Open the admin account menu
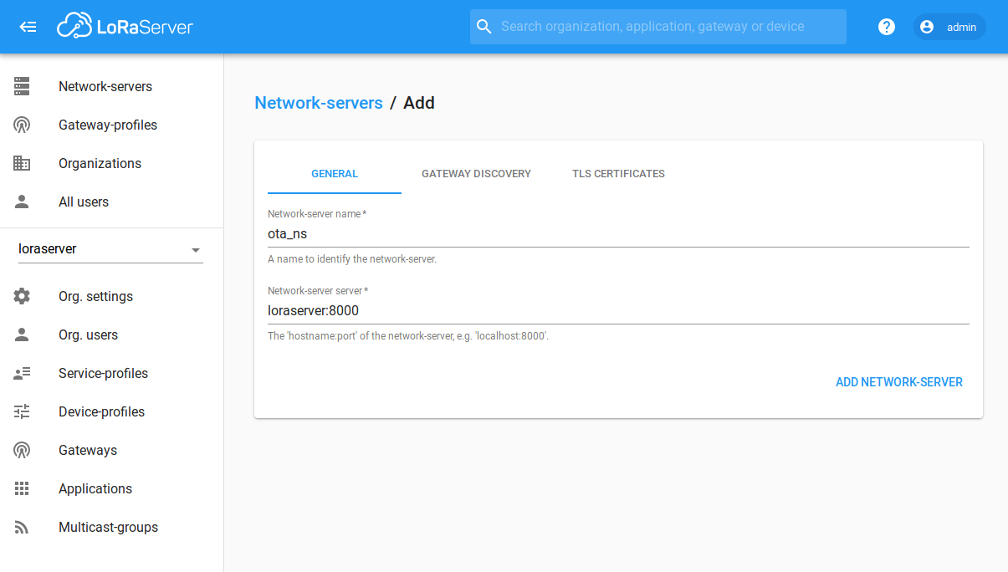This screenshot has width=1008, height=572. pos(949,27)
